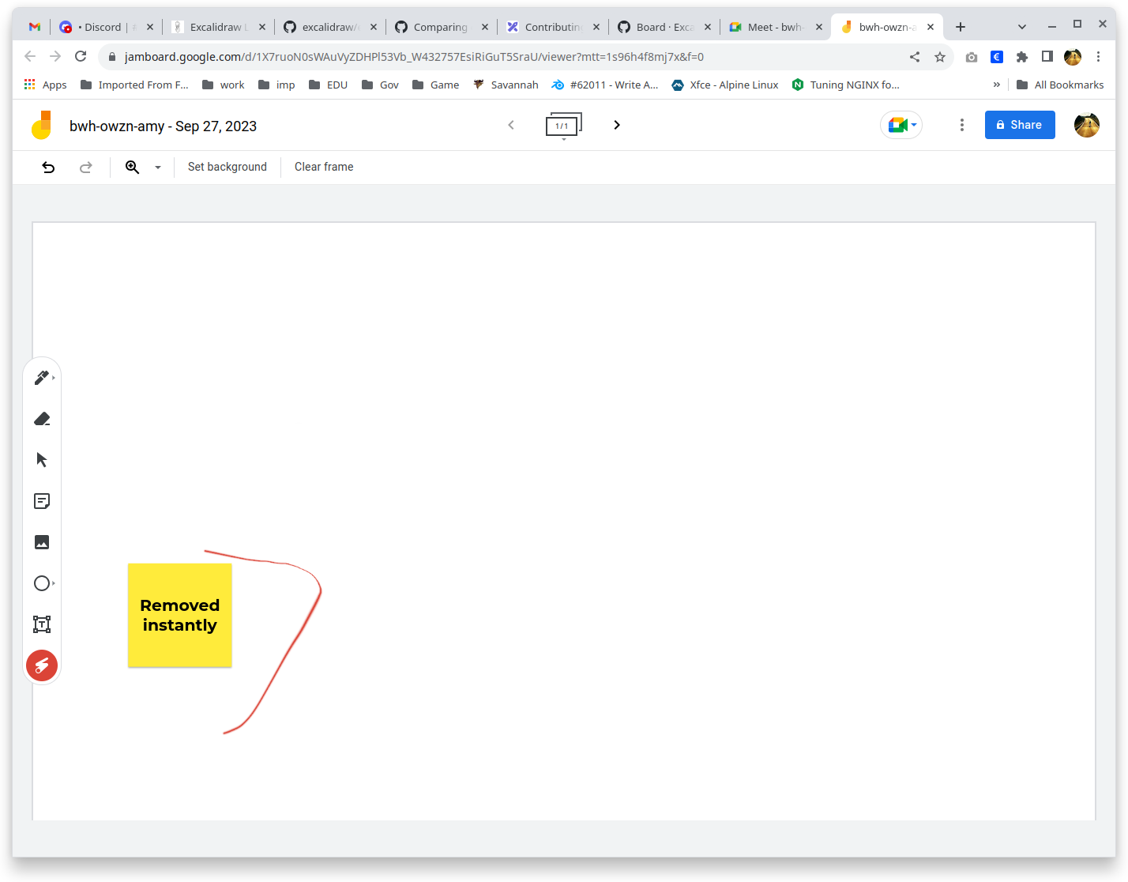Open Set background options
This screenshot has height=882, width=1128.
[x=227, y=167]
